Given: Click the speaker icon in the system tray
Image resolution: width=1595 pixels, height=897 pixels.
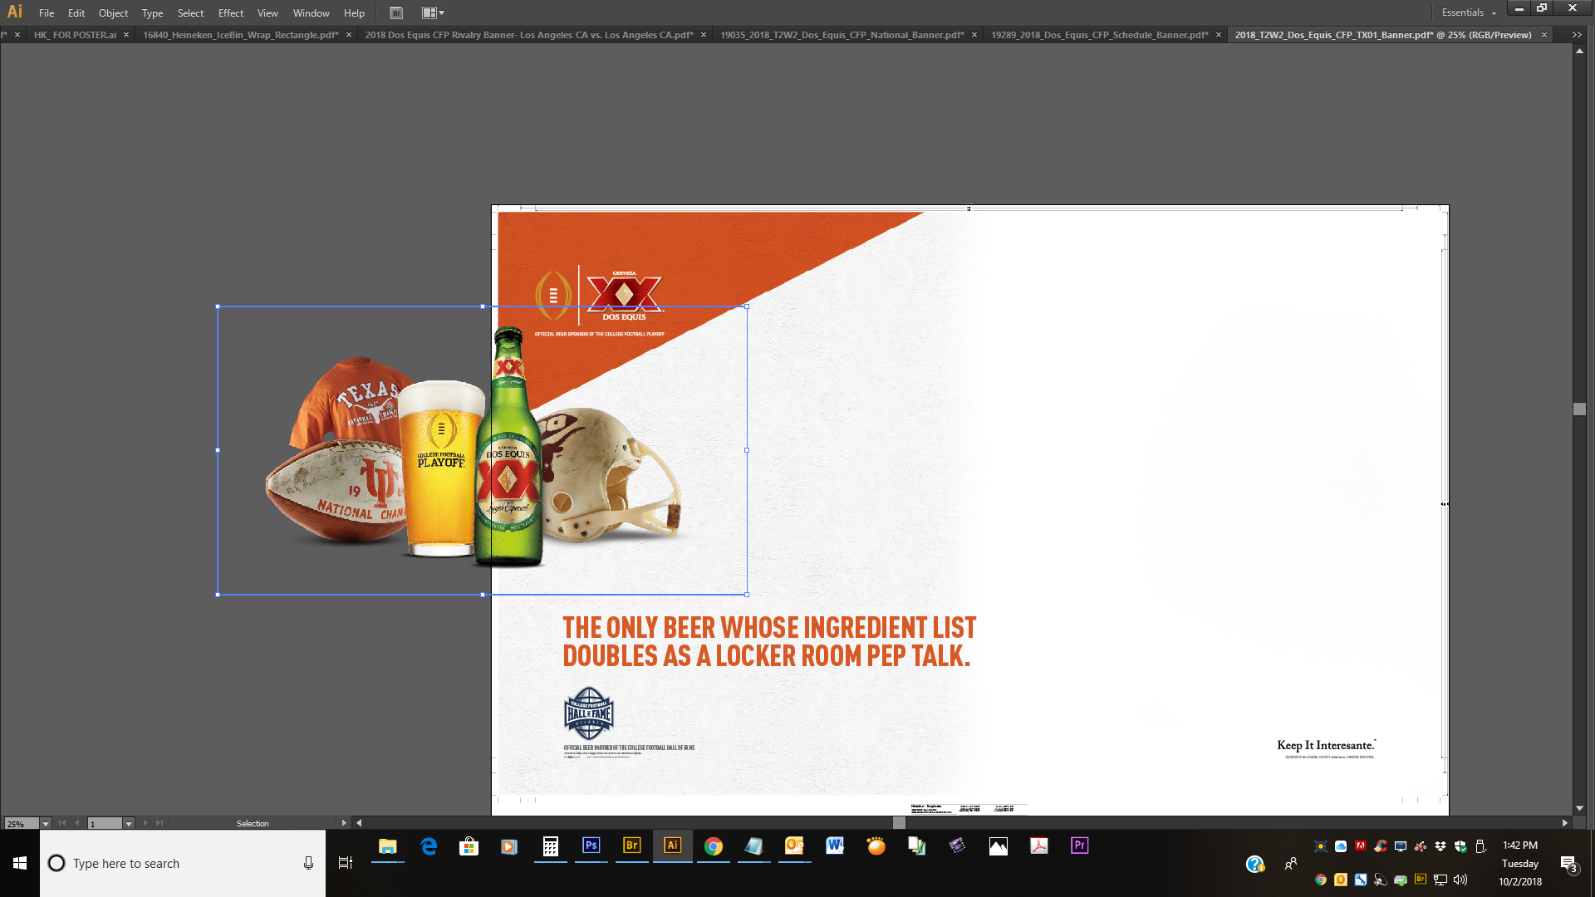Looking at the screenshot, I should [1460, 880].
